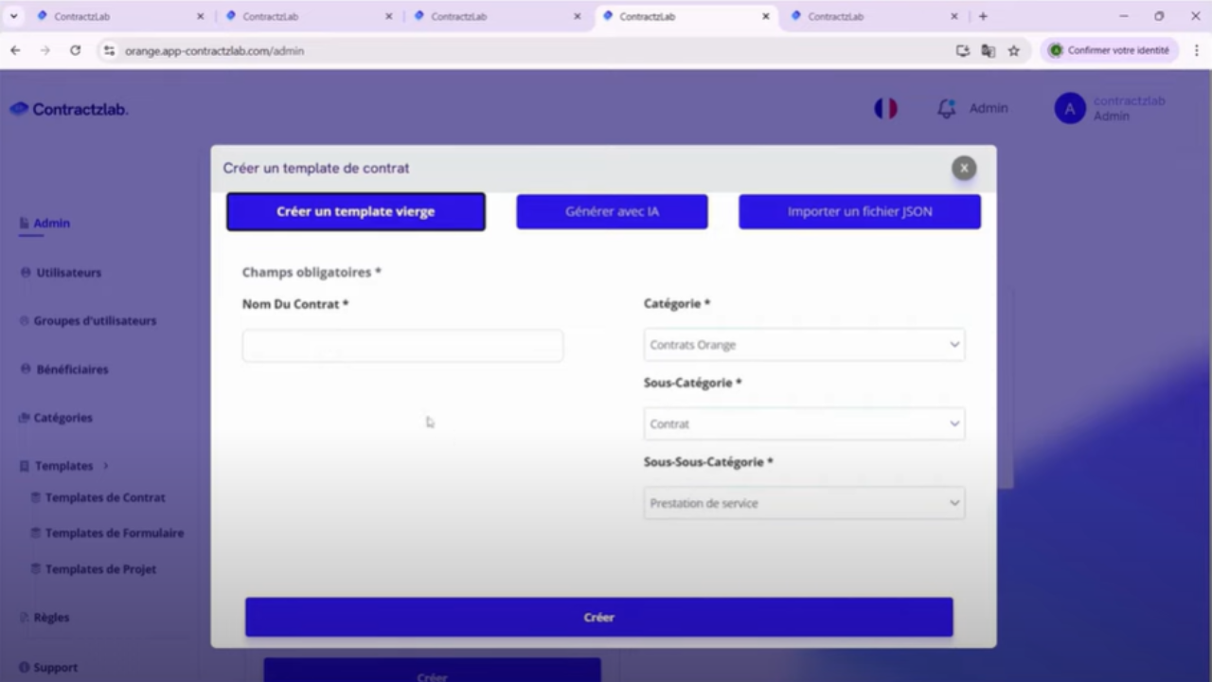The image size is (1212, 682).
Task: Click the Contractzlab logo in the header
Action: coord(68,109)
